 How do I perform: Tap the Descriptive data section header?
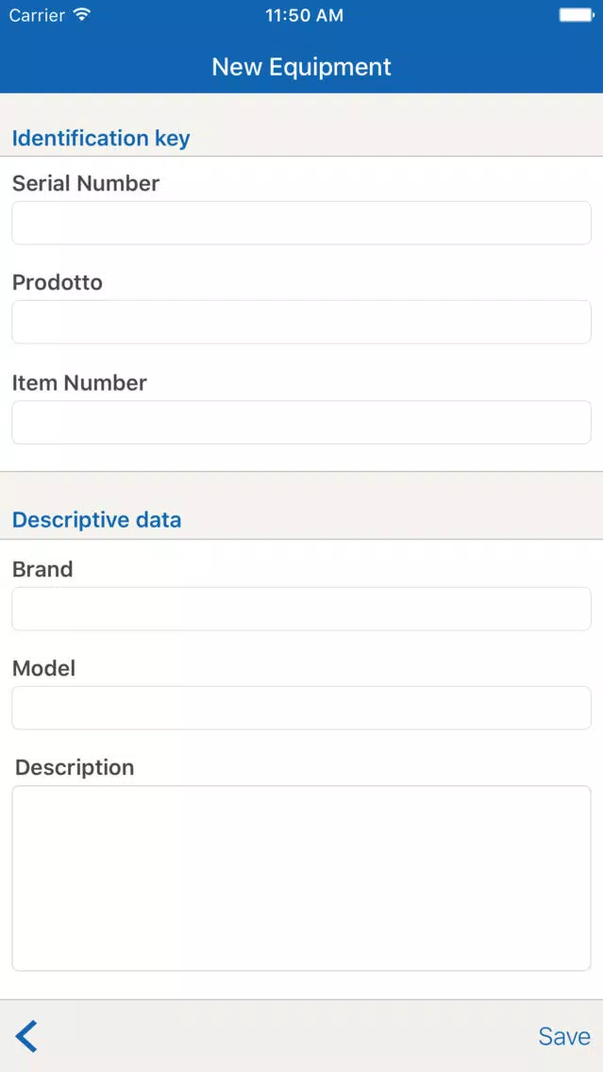[x=97, y=520]
